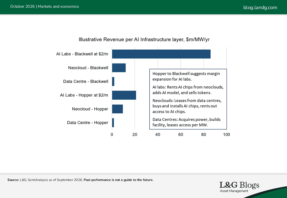The image size is (287, 198).
Task: Select "Past performance is not a guide" disclaimer
Action: tap(118, 180)
